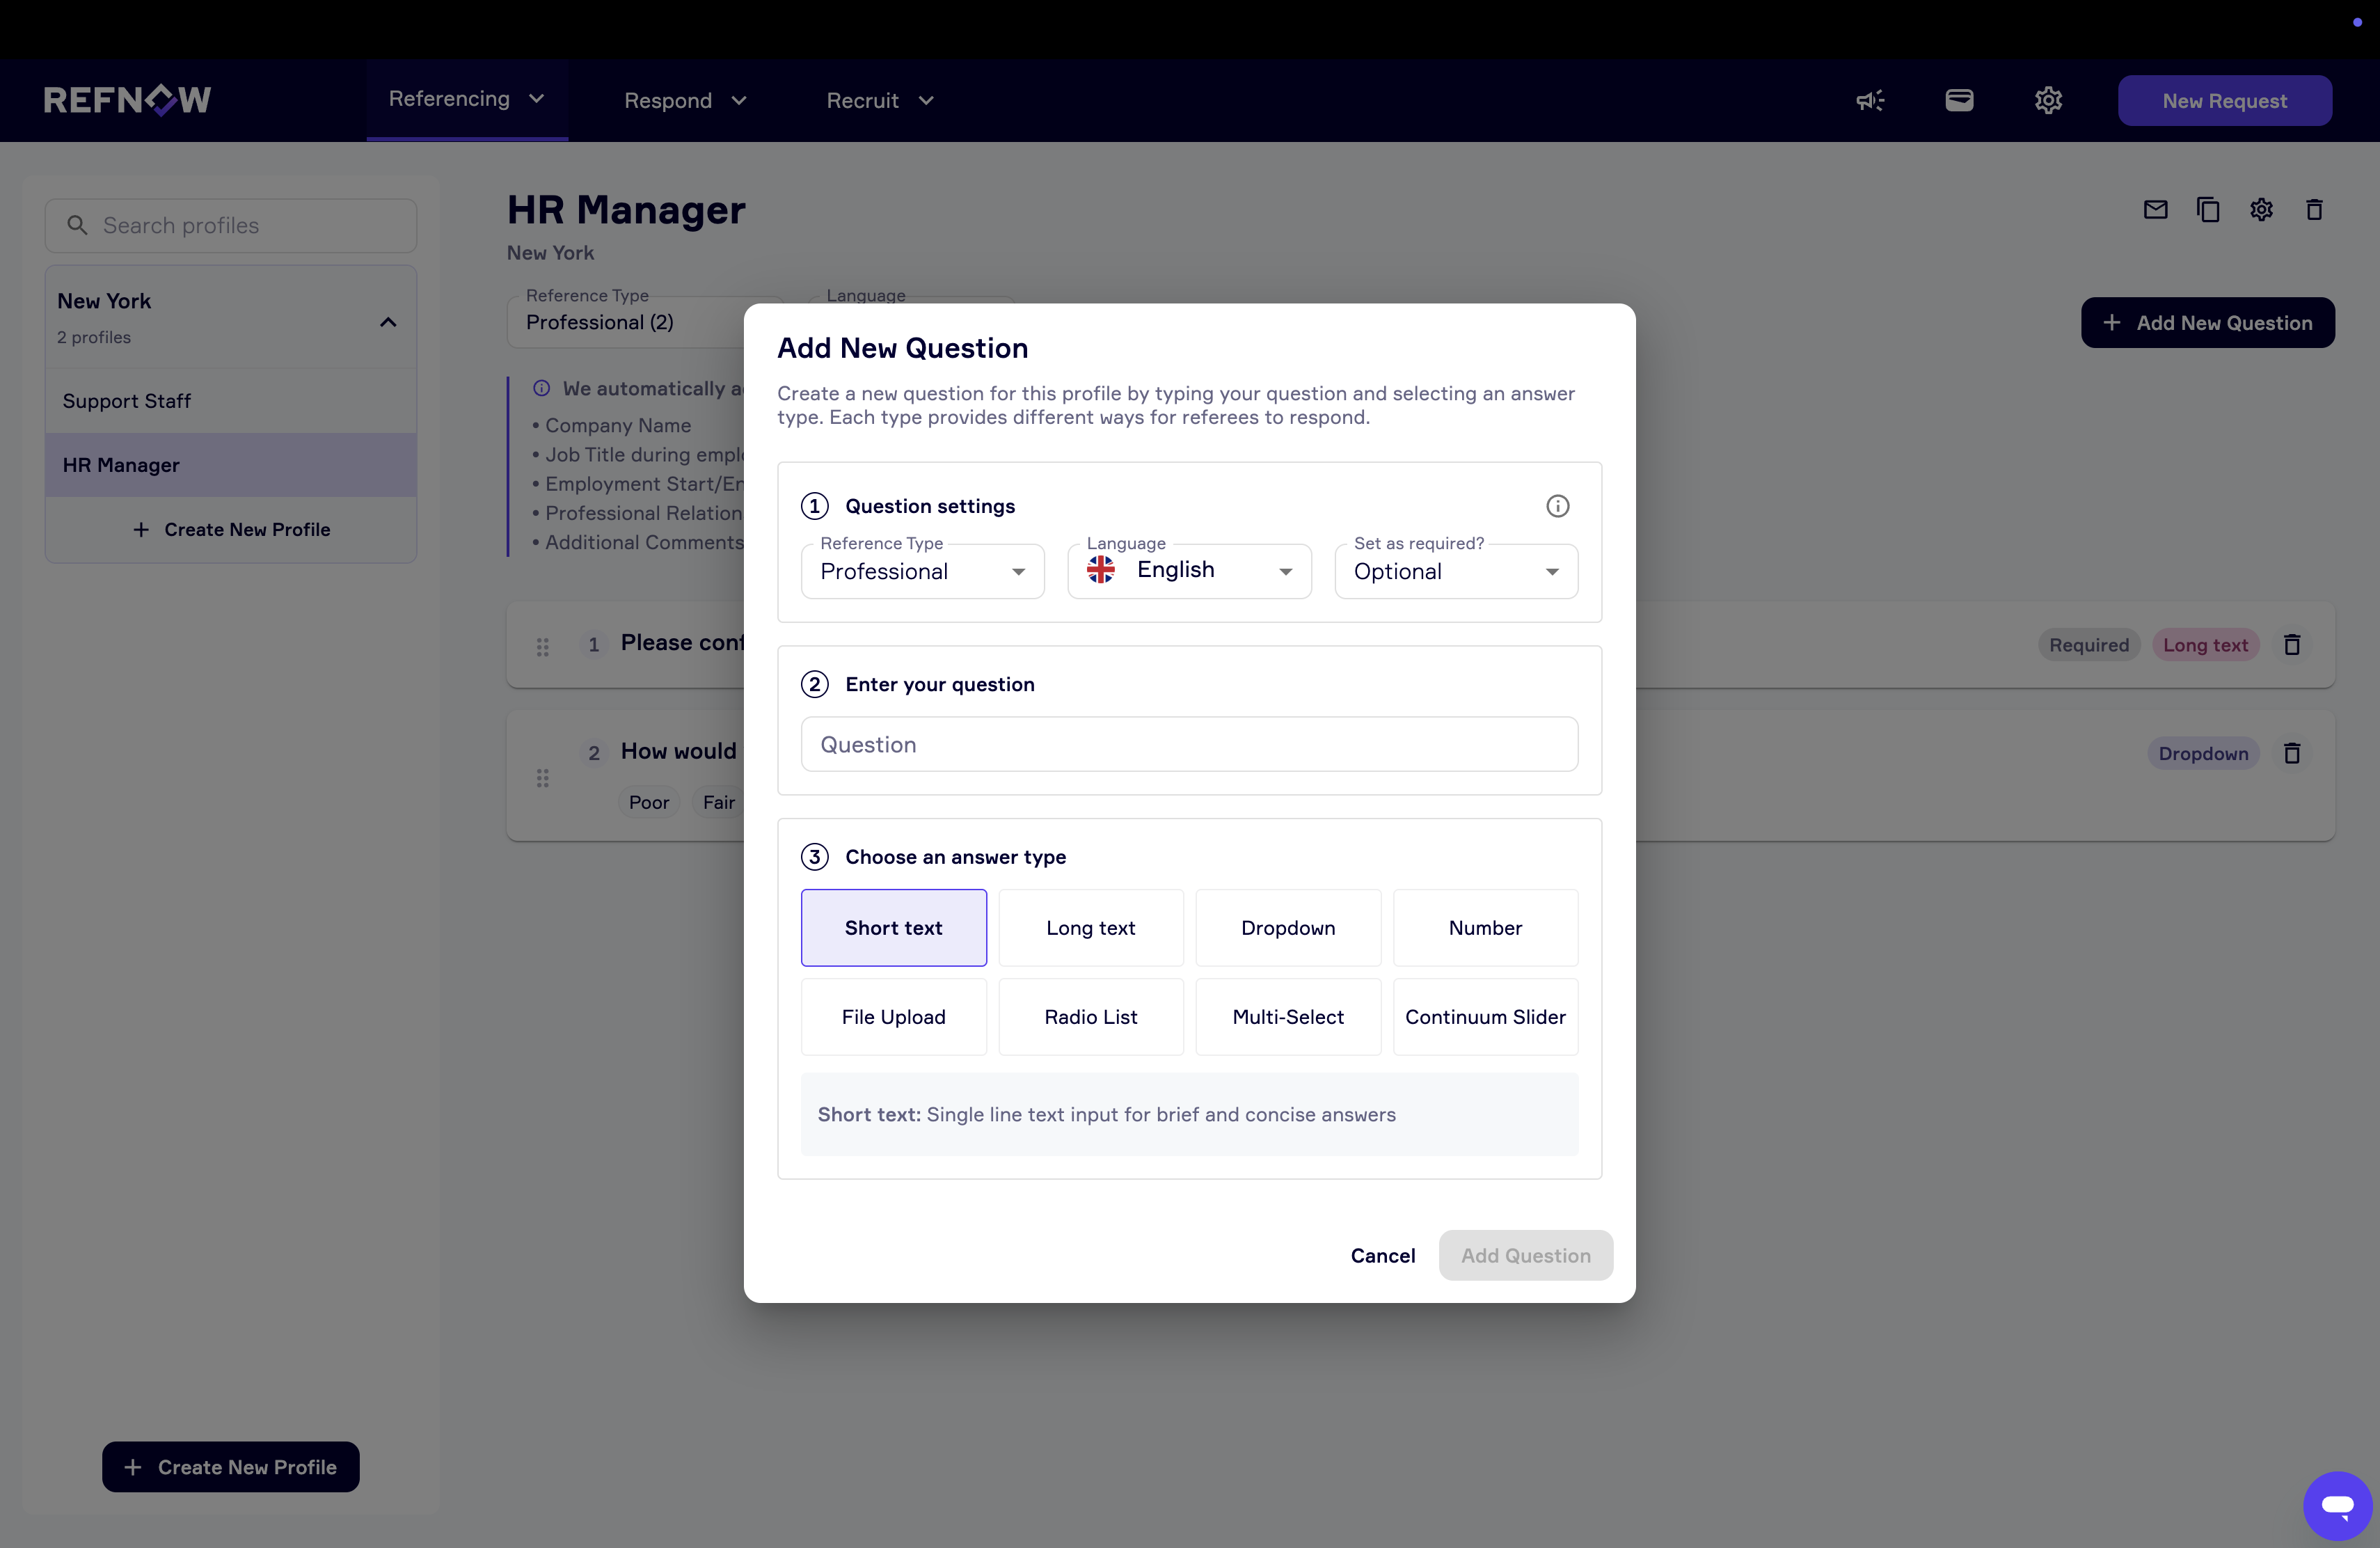The height and width of the screenshot is (1548, 2380).
Task: Click the envelope email icon for HR Manager
Action: click(x=2155, y=209)
